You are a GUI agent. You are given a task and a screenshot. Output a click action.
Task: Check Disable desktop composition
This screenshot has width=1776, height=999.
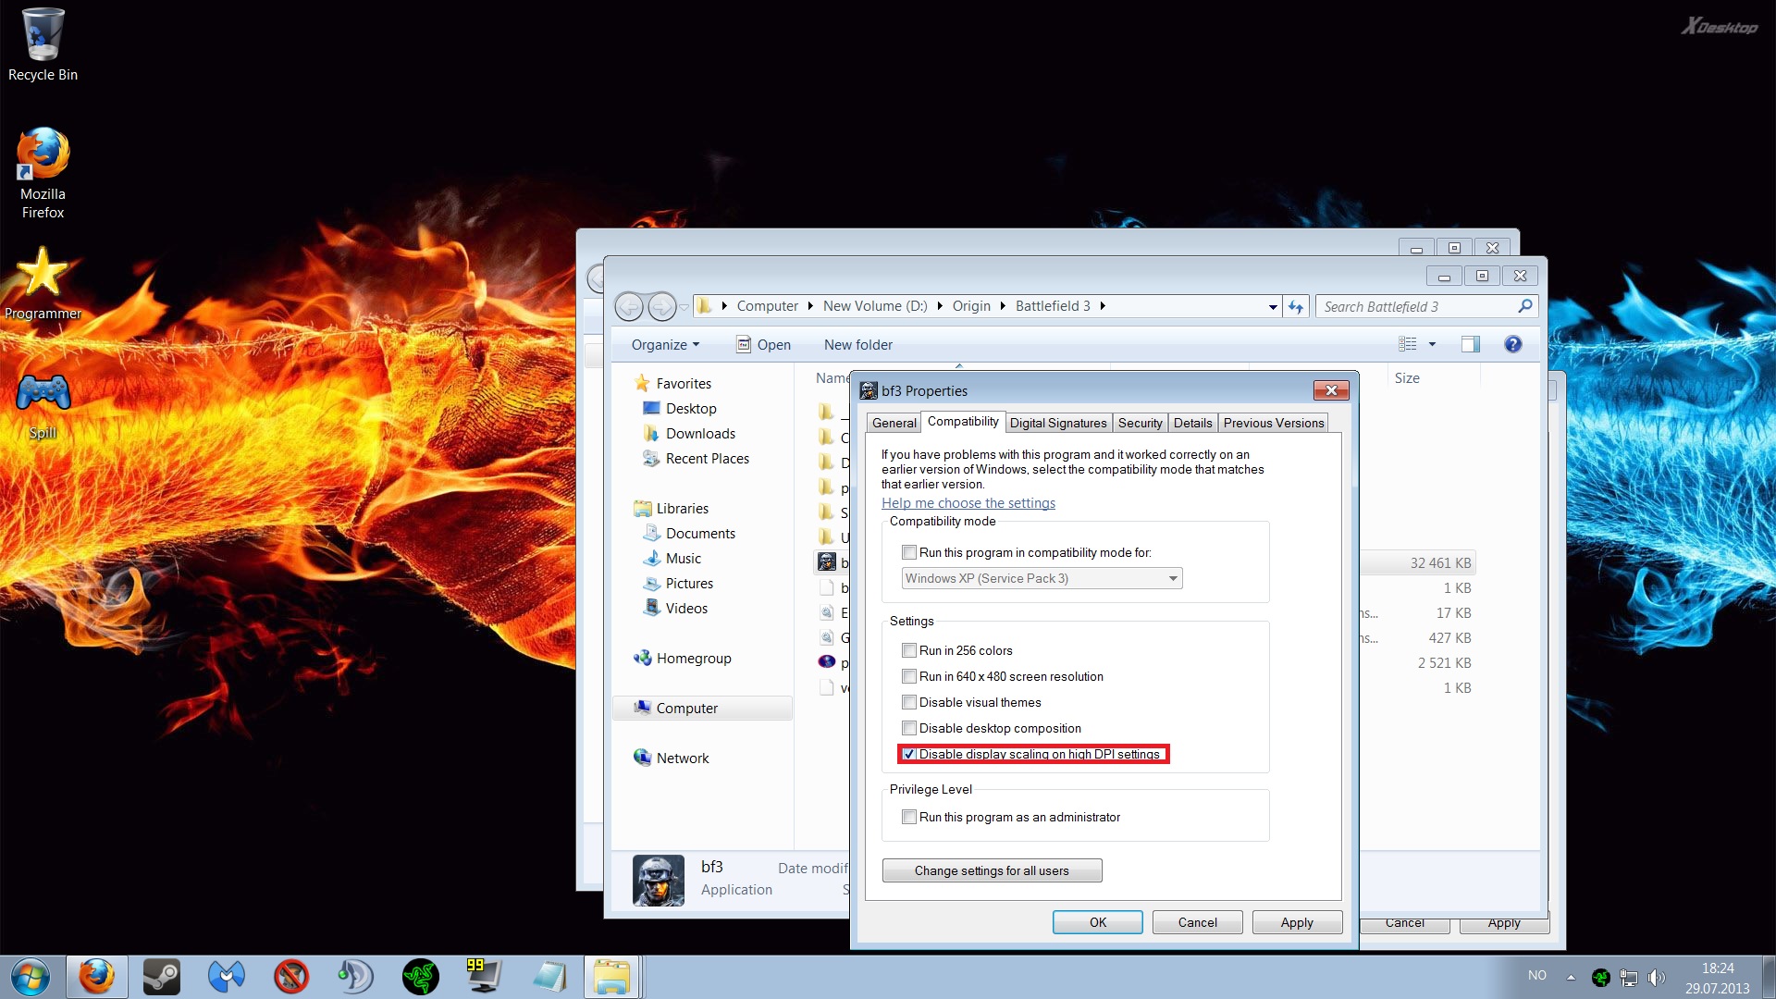(x=909, y=728)
